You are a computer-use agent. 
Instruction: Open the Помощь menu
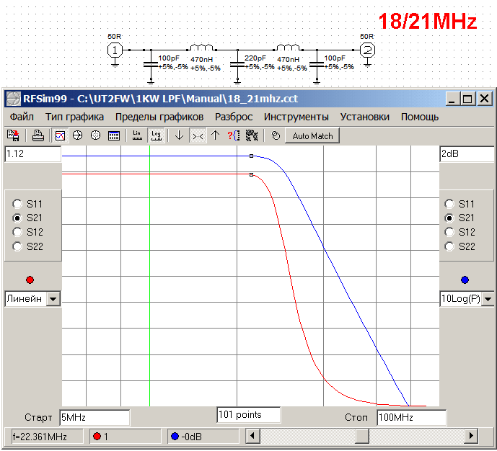tap(420, 117)
